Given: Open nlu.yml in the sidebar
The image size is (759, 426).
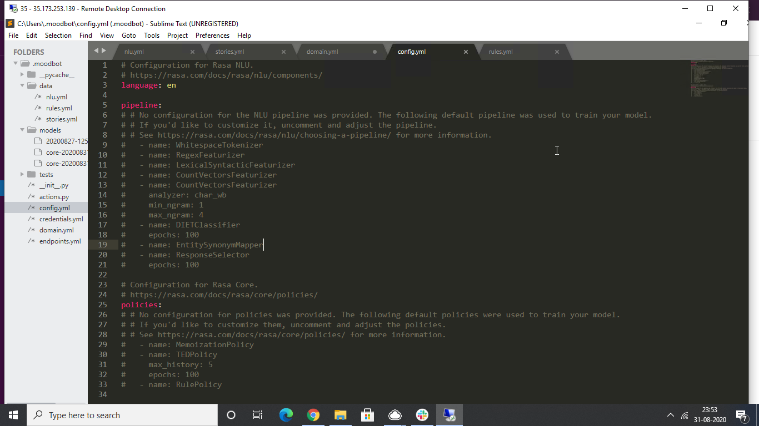Looking at the screenshot, I should 56,97.
